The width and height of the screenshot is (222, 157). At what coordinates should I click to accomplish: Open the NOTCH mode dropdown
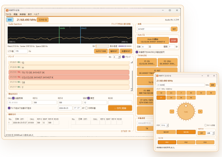tap(210, 133)
